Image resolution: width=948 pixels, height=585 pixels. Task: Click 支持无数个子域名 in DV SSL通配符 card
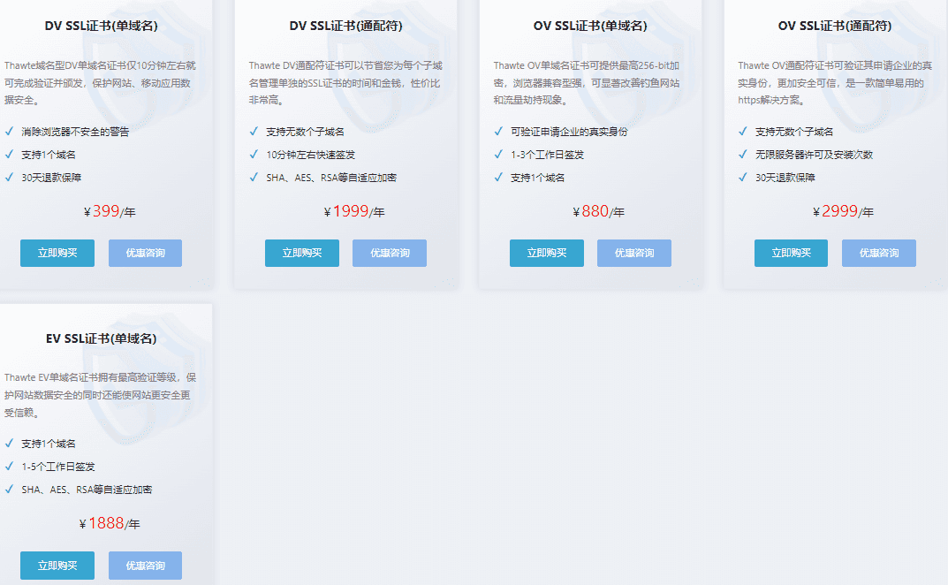[306, 132]
